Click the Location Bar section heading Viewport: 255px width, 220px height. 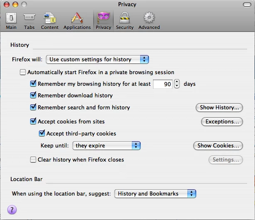tap(27, 179)
